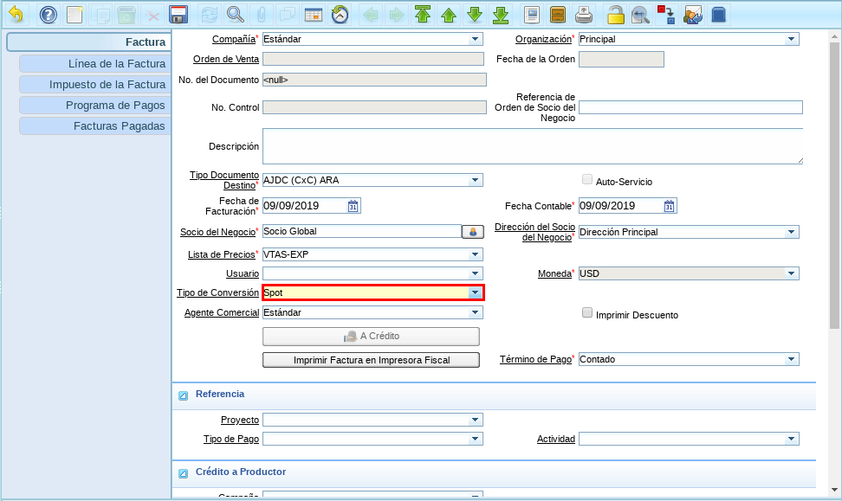
Task: Open the Fecha de Facturación calendar picker
Action: click(353, 206)
